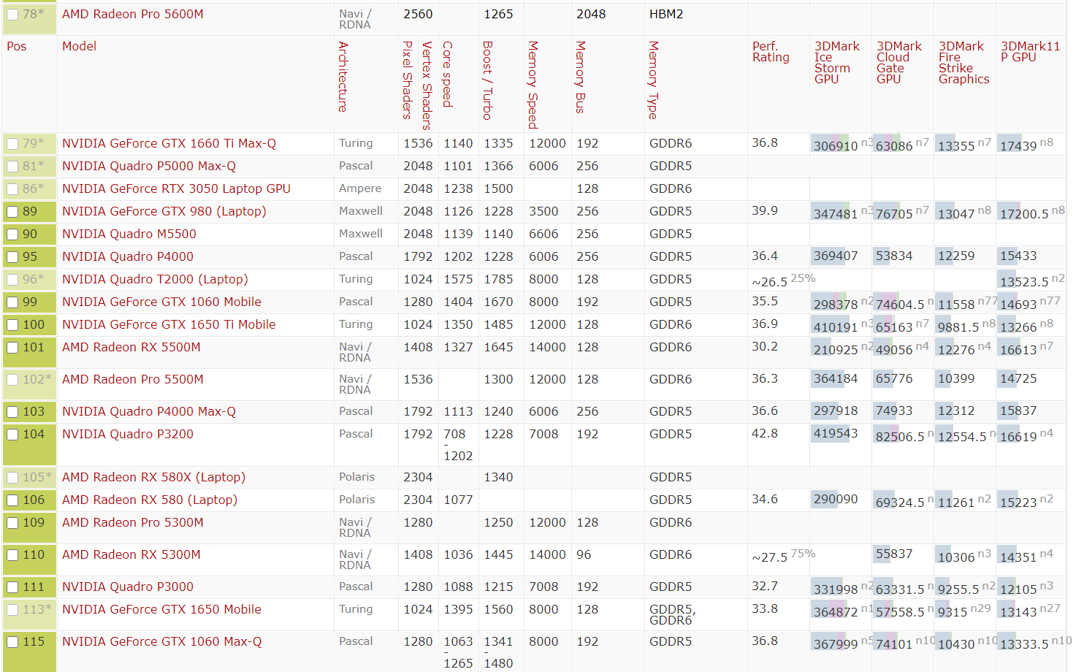Screen dimensions: 1084x672
Task: Tick the checkbox for position 111
Action: 12,587
